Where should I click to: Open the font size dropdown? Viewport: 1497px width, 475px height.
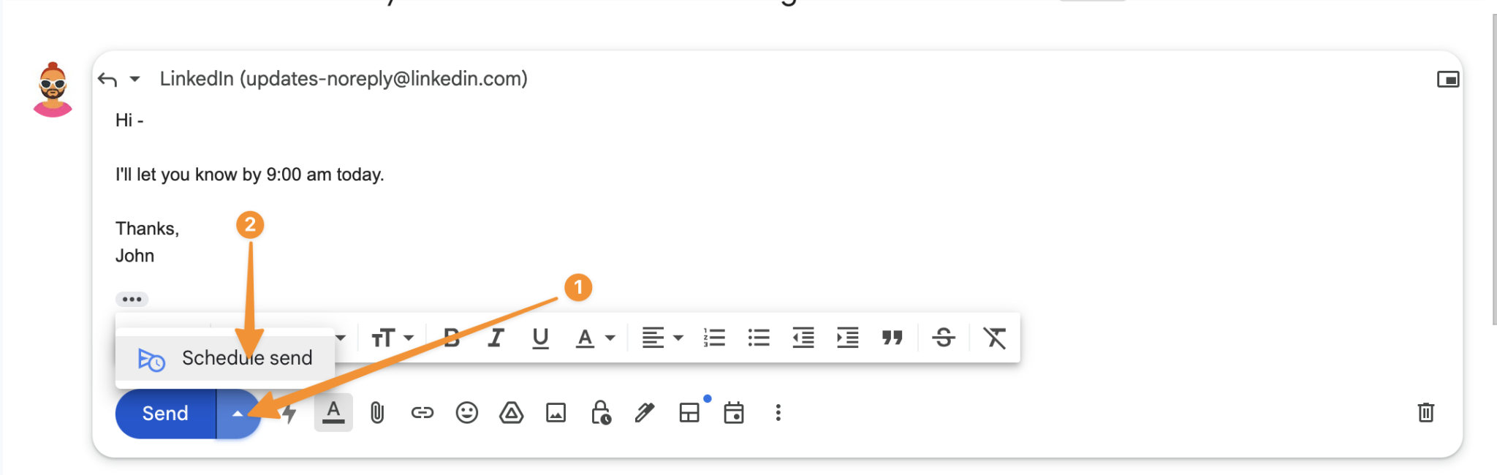tap(392, 338)
